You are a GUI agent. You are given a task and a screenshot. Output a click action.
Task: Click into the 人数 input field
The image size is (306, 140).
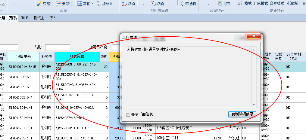click(x=58, y=47)
